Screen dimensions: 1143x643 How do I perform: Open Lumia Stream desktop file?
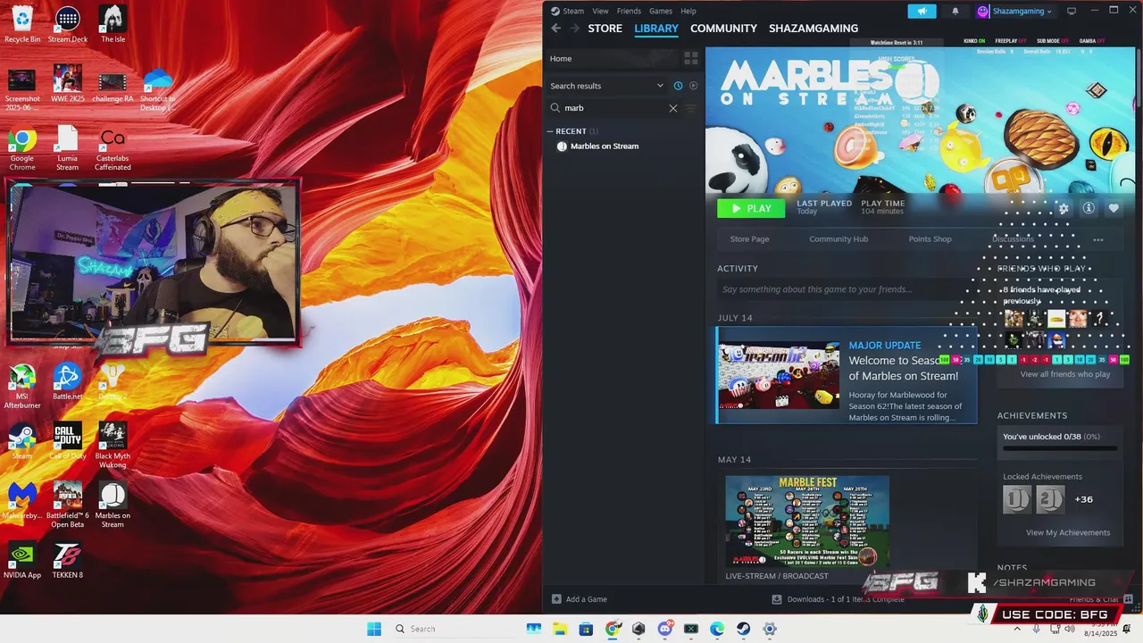click(x=68, y=149)
